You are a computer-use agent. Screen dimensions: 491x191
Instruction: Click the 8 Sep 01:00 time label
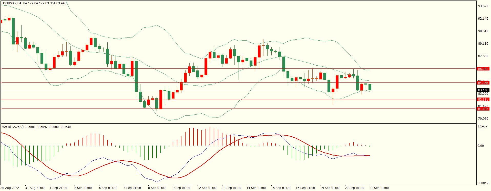pyautogui.click(x=157, y=188)
